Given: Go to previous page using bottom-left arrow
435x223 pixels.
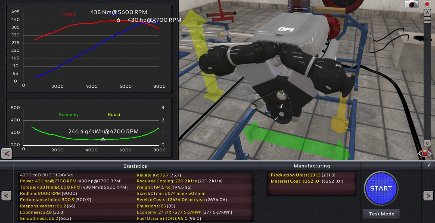Looking at the screenshot, I should 7,196.
